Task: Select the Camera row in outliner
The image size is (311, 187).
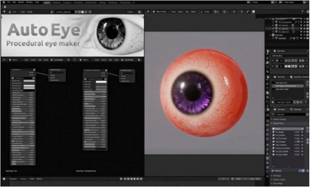Action: click(x=287, y=25)
